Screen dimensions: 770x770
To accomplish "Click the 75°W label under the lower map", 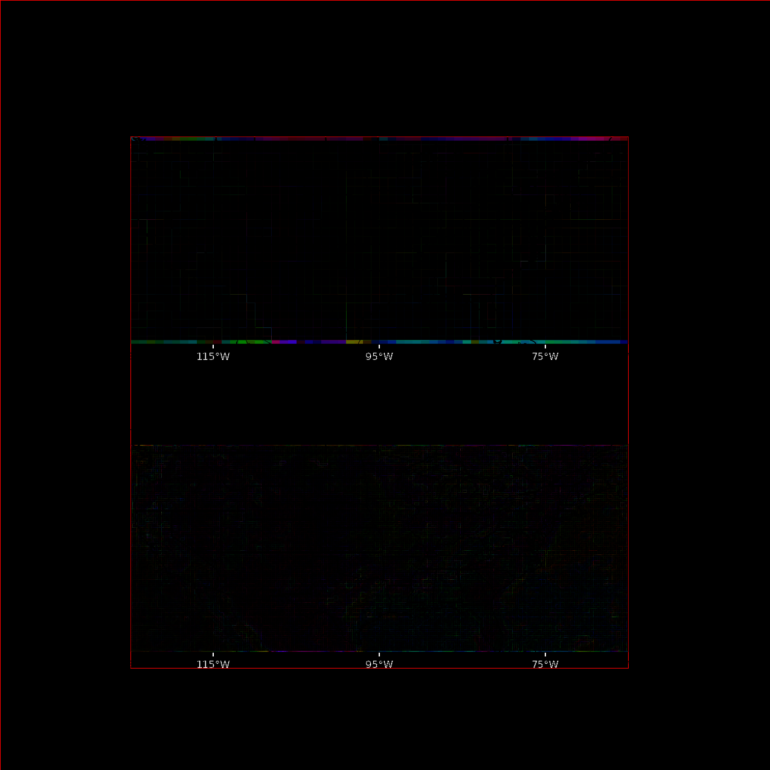I will coord(545,664).
